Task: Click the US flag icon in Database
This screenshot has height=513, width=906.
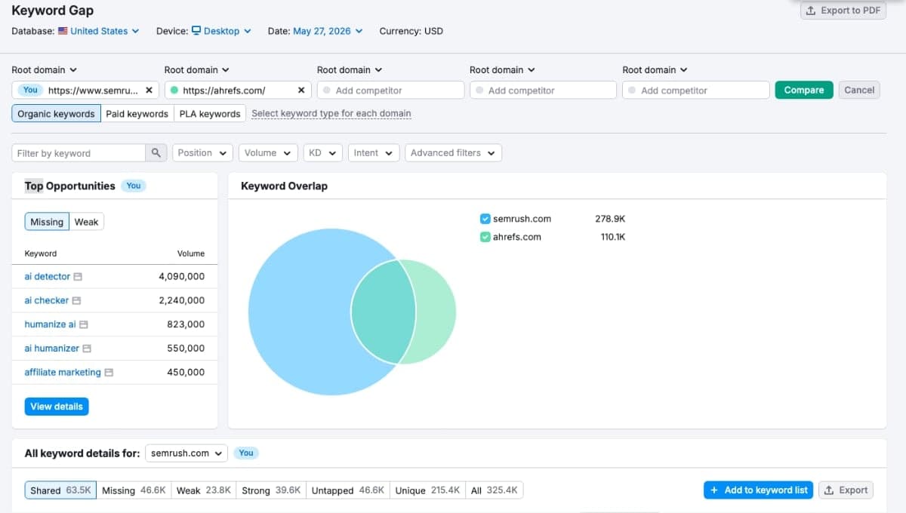Action: click(x=63, y=31)
